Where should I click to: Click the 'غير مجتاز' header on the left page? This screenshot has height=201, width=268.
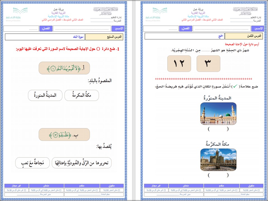[16, 186]
